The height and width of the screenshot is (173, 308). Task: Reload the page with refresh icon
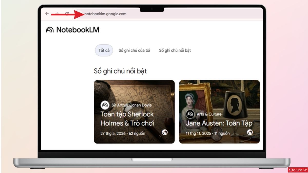tap(67, 14)
